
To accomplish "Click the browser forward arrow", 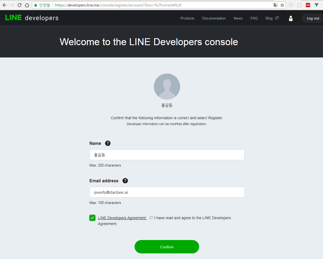I will pyautogui.click(x=12, y=5).
